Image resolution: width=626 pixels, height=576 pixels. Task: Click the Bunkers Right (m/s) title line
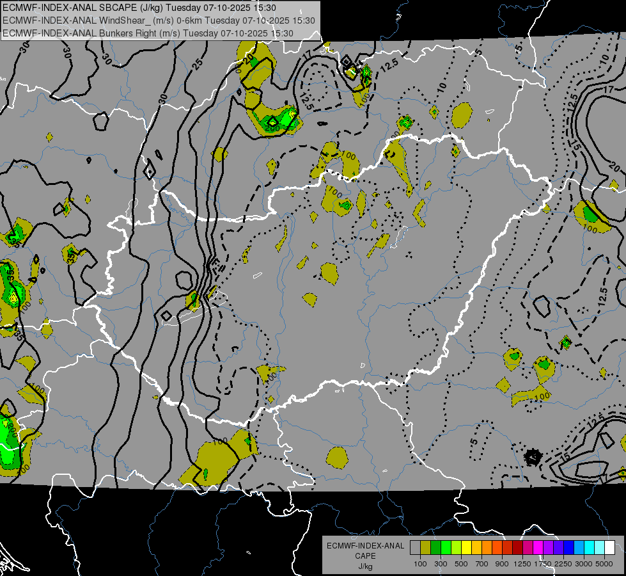pos(148,33)
